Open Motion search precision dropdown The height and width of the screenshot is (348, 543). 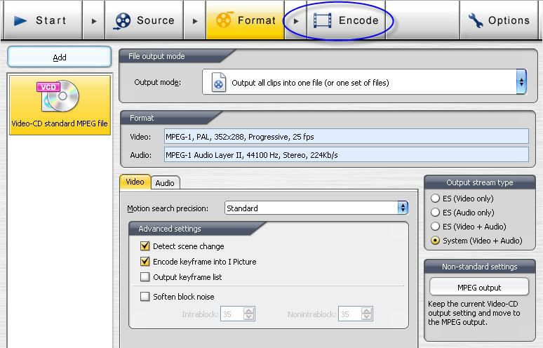pyautogui.click(x=316, y=208)
